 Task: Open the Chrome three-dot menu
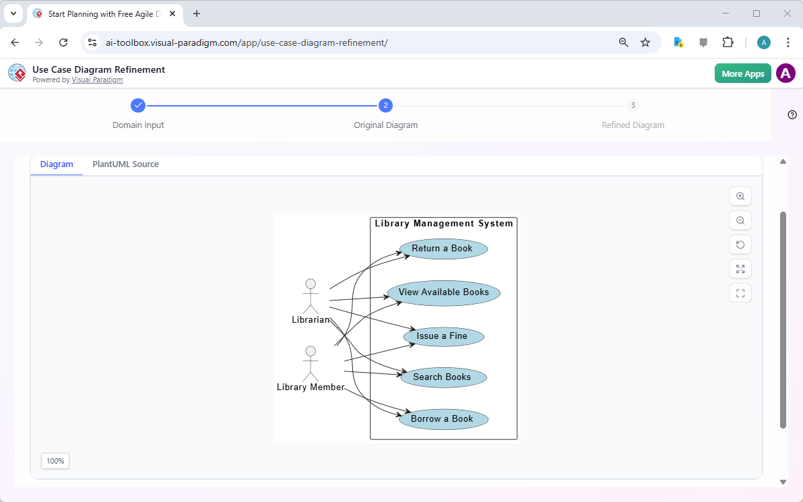click(788, 42)
